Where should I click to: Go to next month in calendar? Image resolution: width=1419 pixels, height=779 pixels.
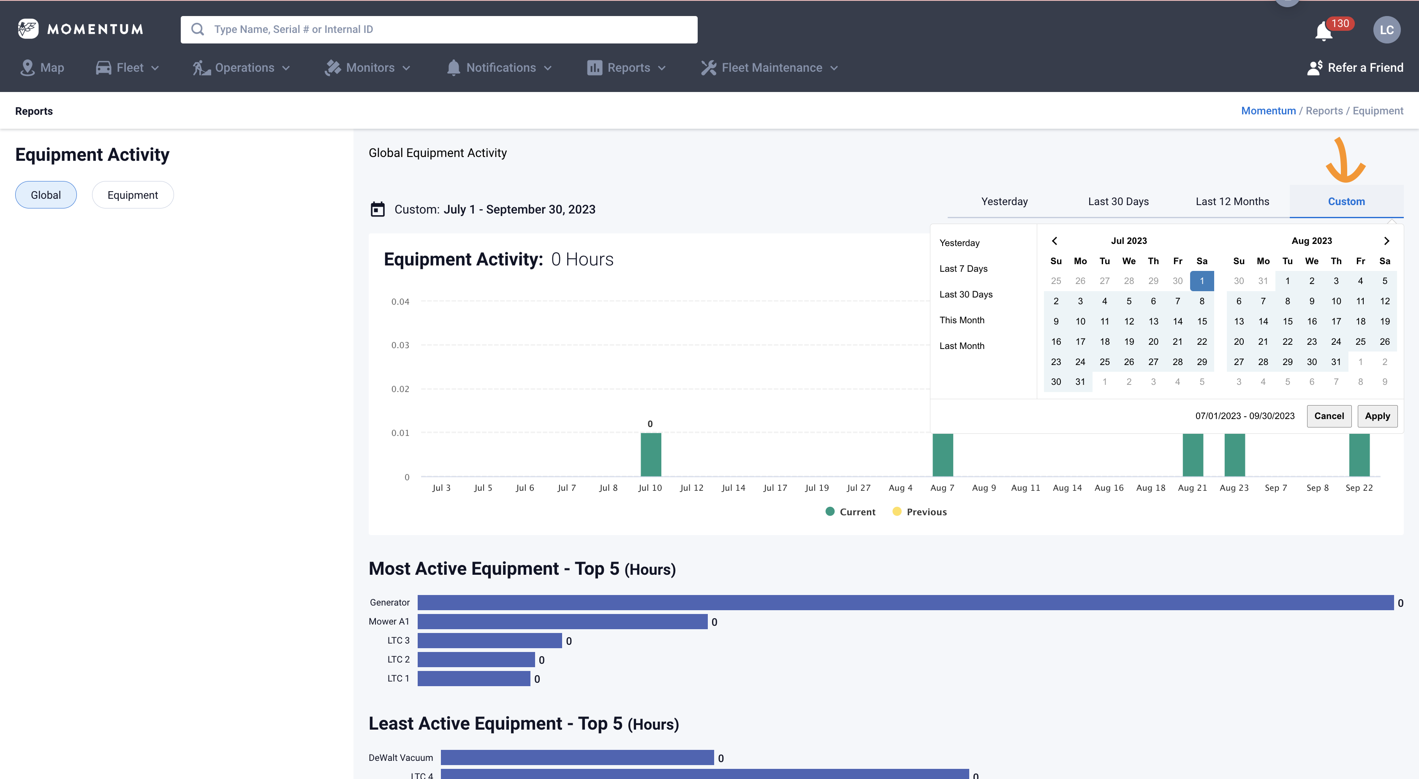(1386, 241)
